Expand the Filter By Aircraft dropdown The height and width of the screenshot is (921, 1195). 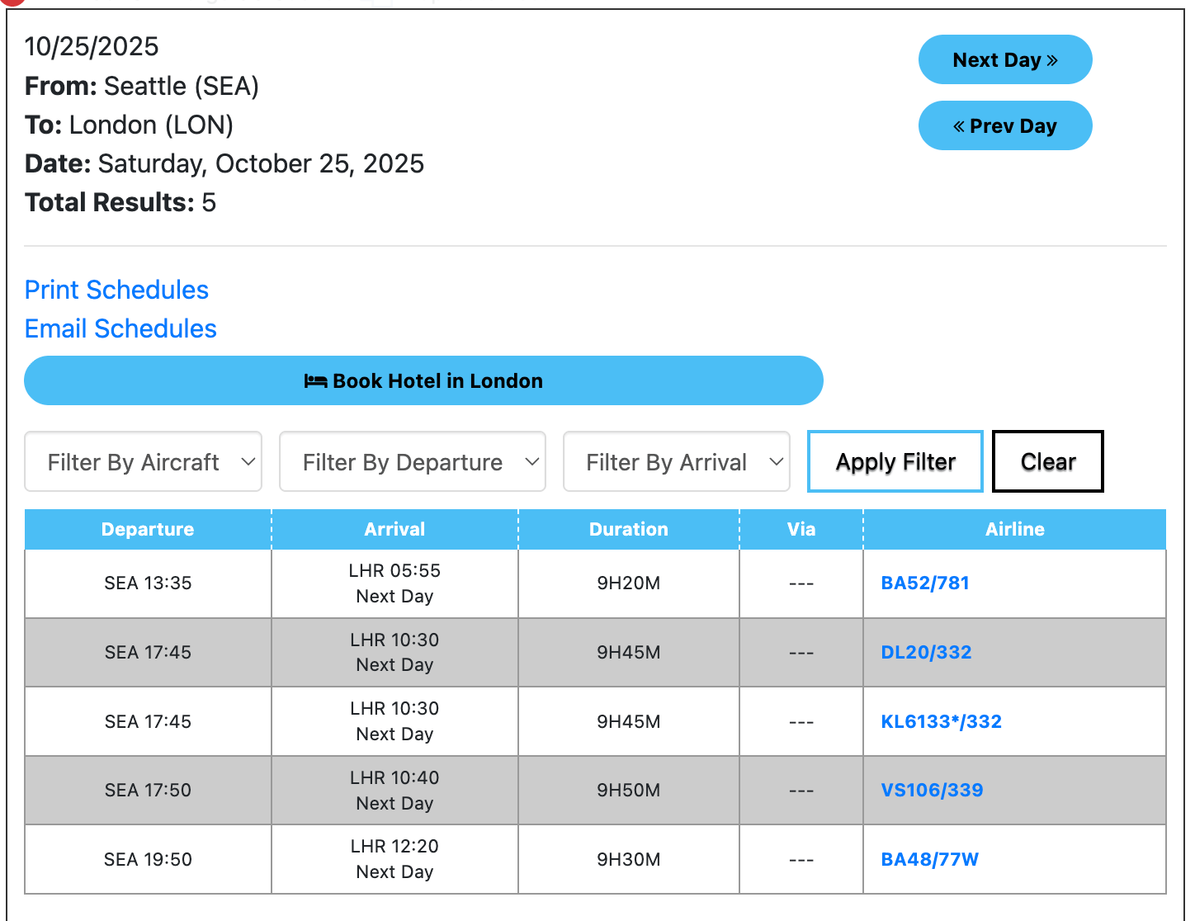point(144,462)
